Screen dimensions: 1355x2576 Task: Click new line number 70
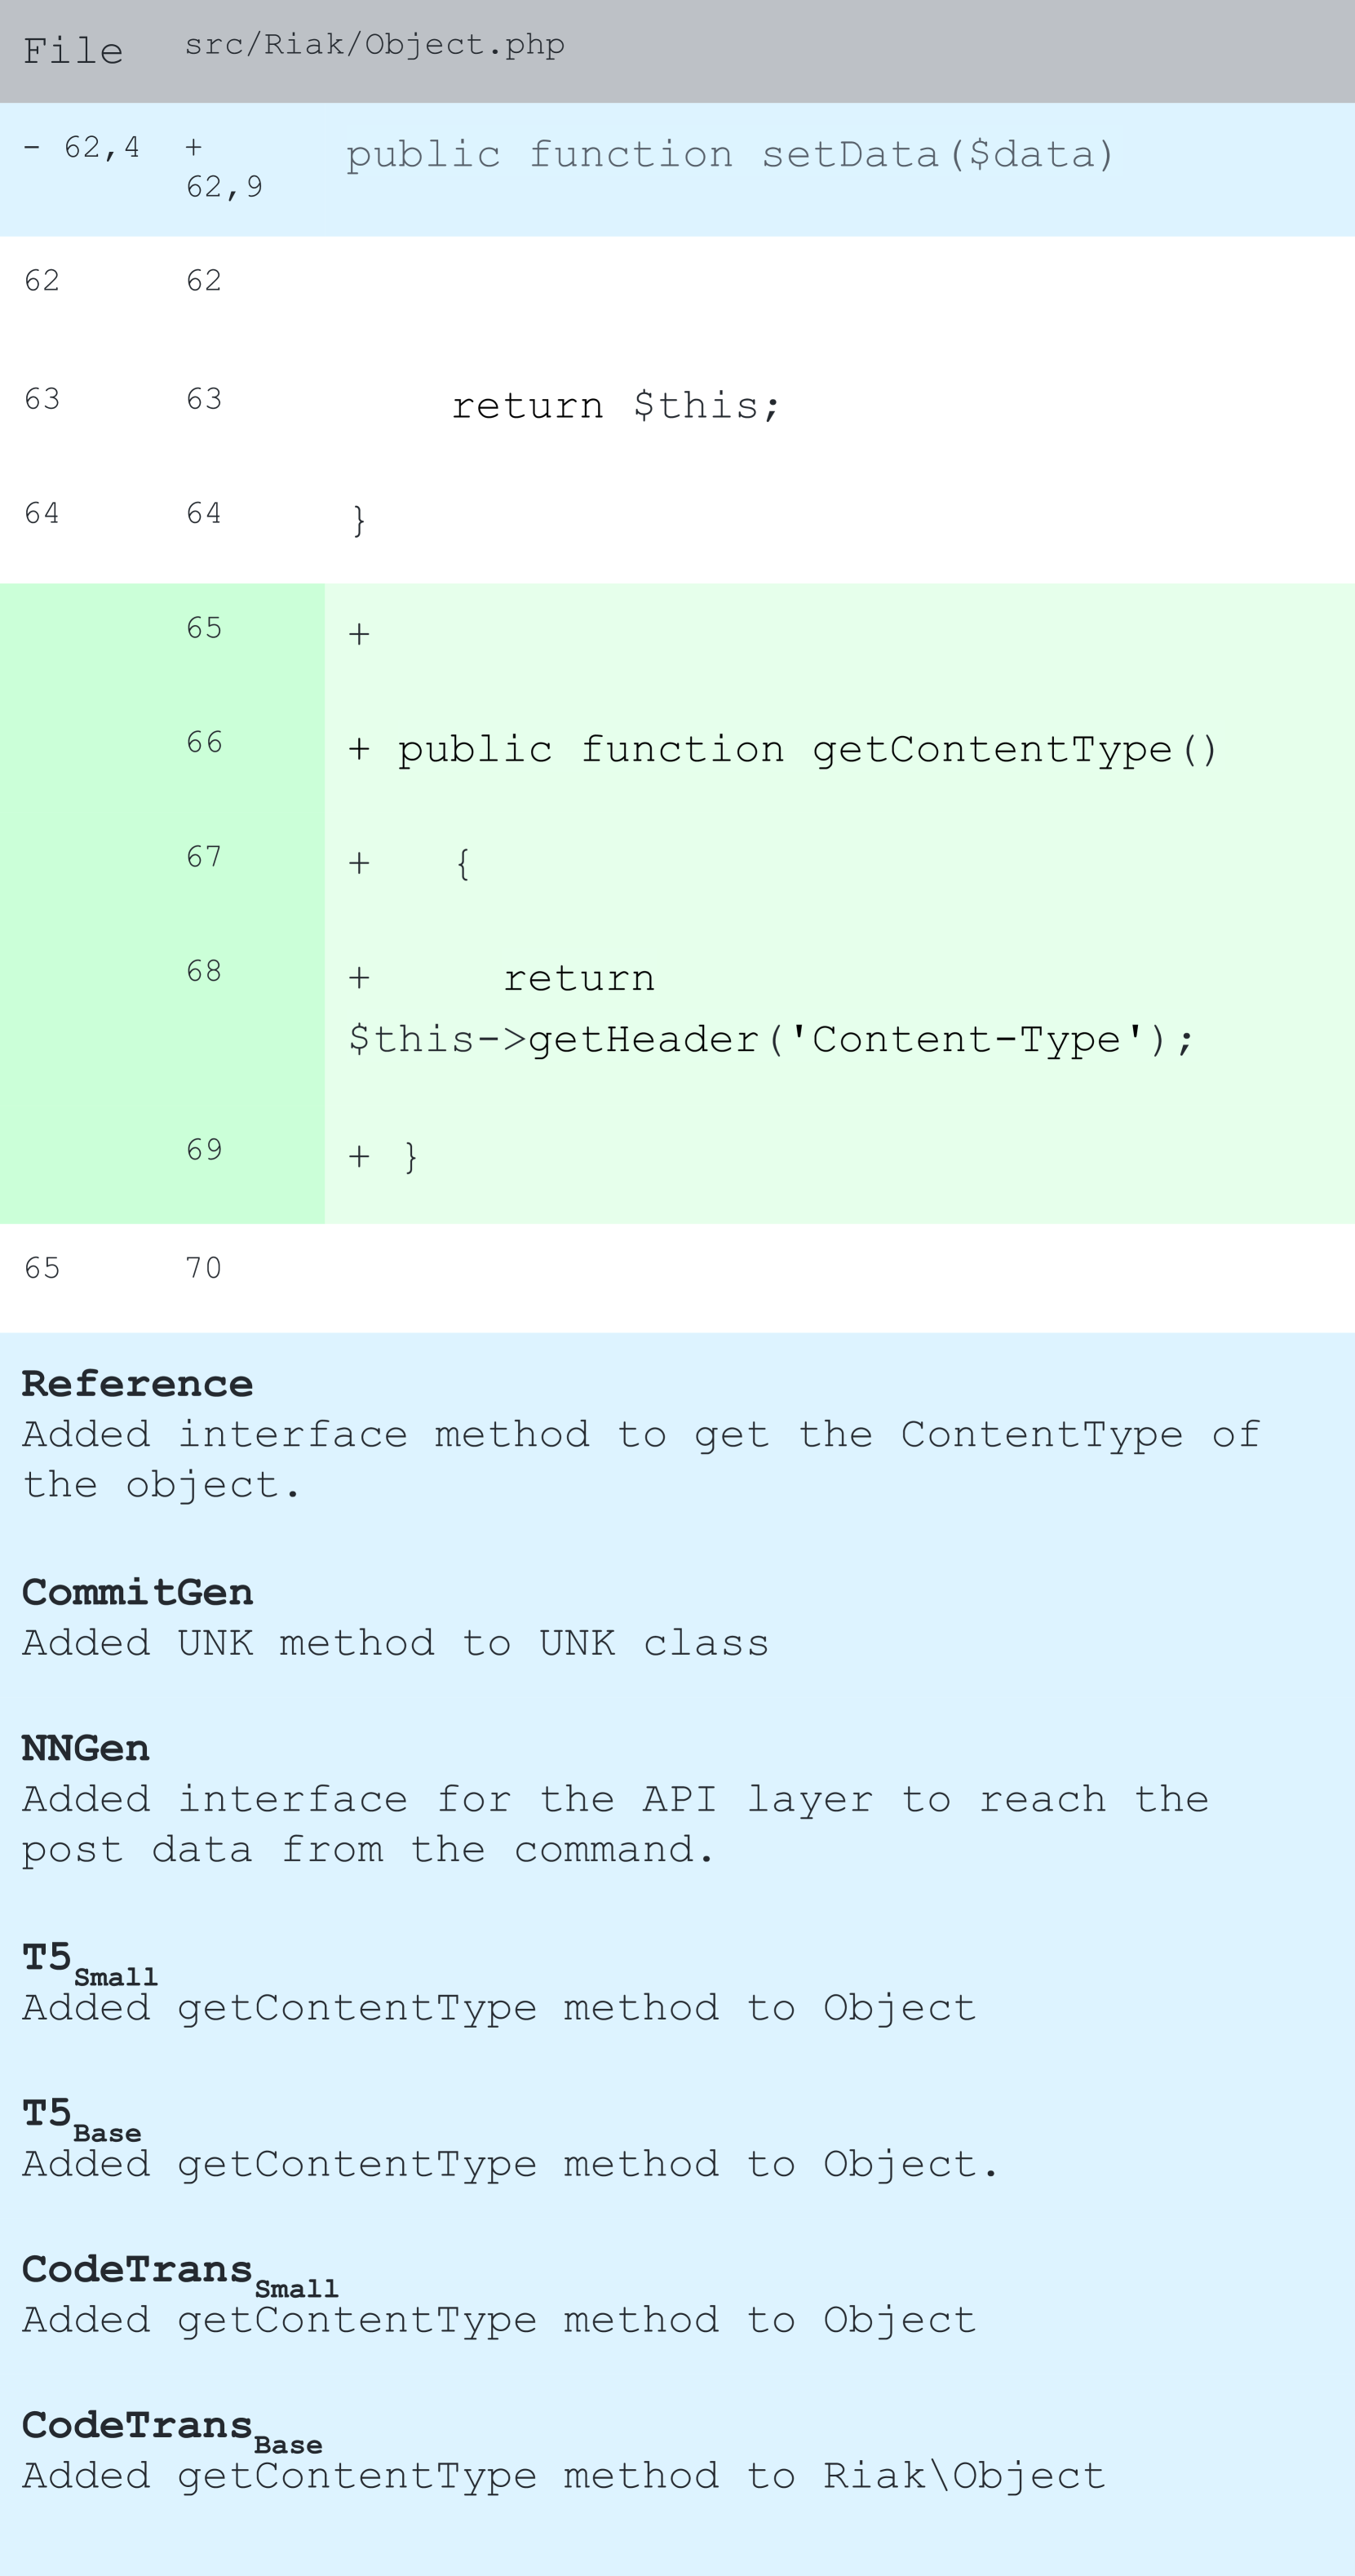pyautogui.click(x=204, y=1269)
